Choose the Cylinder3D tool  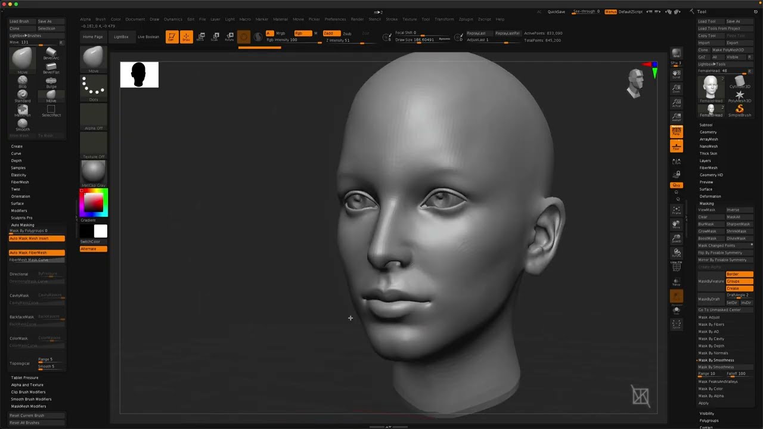point(740,82)
